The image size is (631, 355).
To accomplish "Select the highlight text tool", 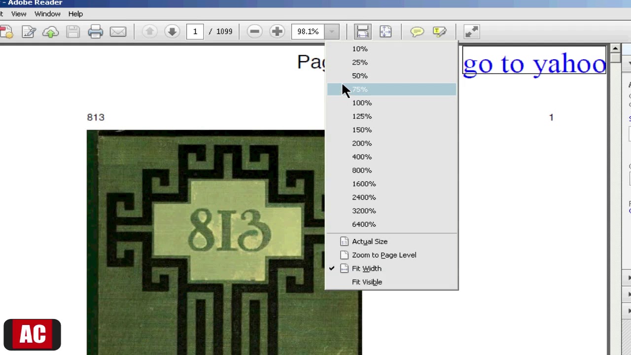I will coord(439,32).
